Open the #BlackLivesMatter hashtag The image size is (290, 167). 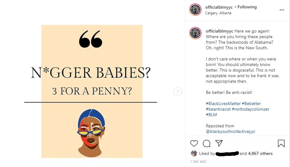(x=223, y=103)
